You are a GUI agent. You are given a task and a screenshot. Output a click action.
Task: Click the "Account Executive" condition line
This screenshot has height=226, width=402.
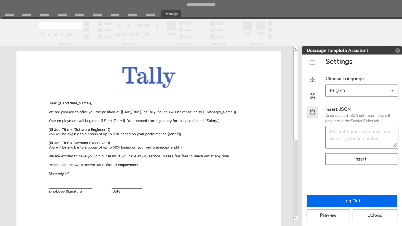(x=79, y=143)
